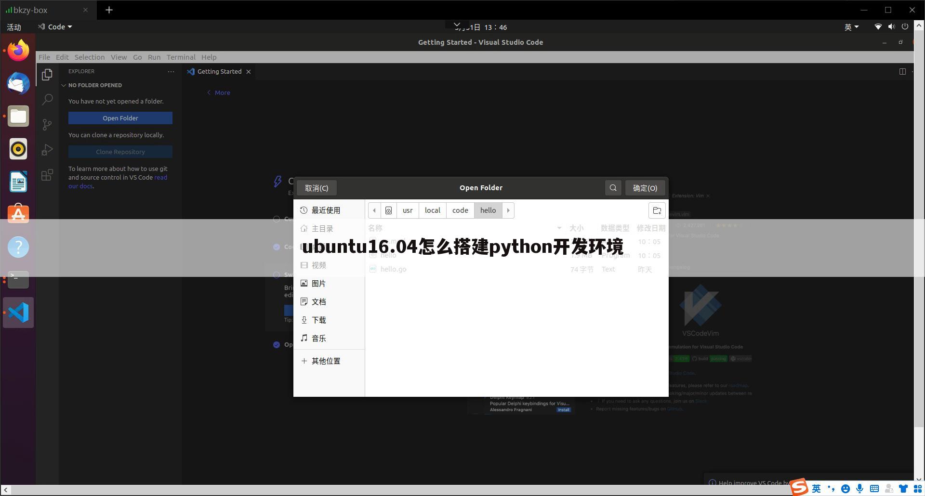
Task: Open the File menu
Action: (44, 57)
